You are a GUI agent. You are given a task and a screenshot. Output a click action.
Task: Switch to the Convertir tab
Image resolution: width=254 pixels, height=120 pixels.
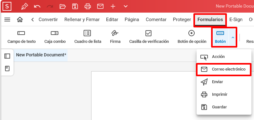point(48,20)
